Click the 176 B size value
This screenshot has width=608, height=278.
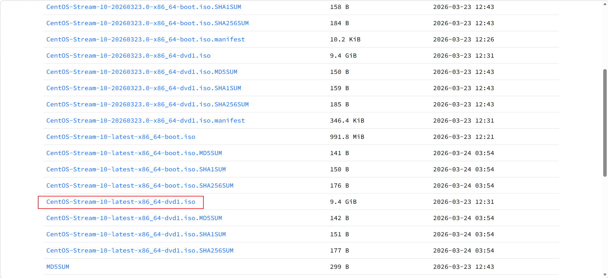(339, 186)
